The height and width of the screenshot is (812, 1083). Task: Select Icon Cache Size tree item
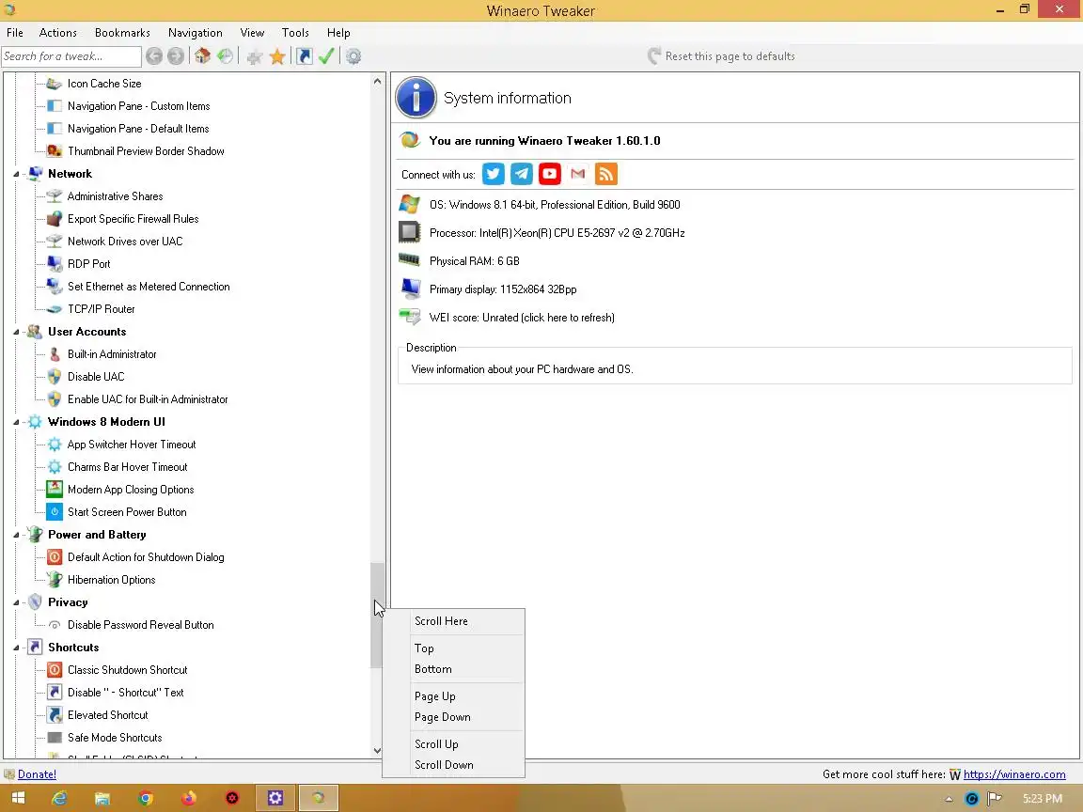(104, 84)
